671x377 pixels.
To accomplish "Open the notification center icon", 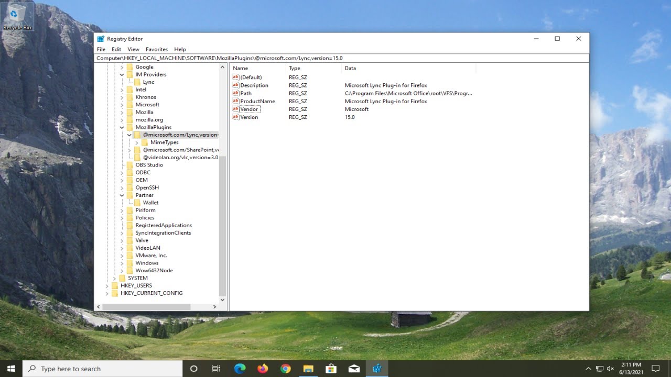I will [x=655, y=369].
